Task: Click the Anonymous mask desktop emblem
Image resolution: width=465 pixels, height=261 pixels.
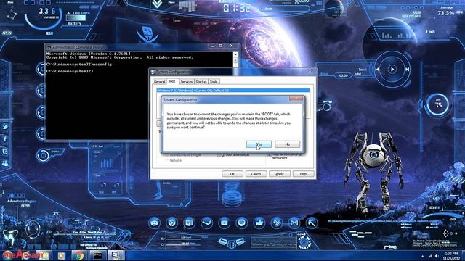Action: coord(147,33)
